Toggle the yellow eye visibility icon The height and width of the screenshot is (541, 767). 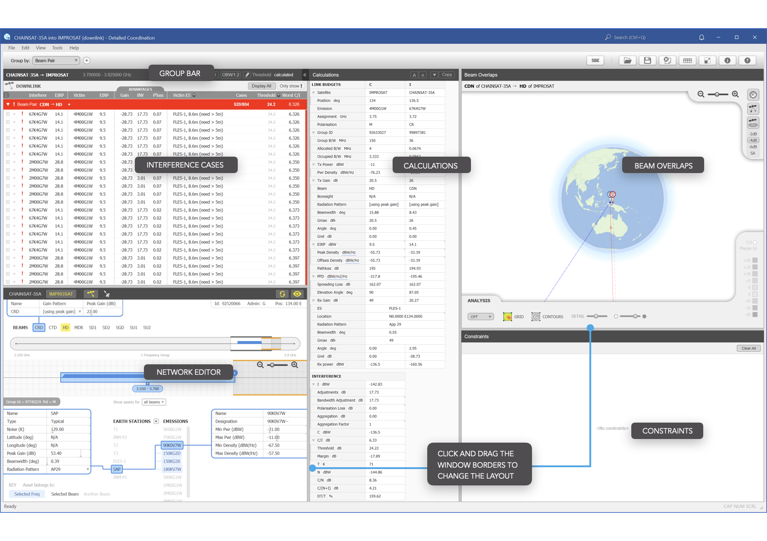tap(297, 294)
